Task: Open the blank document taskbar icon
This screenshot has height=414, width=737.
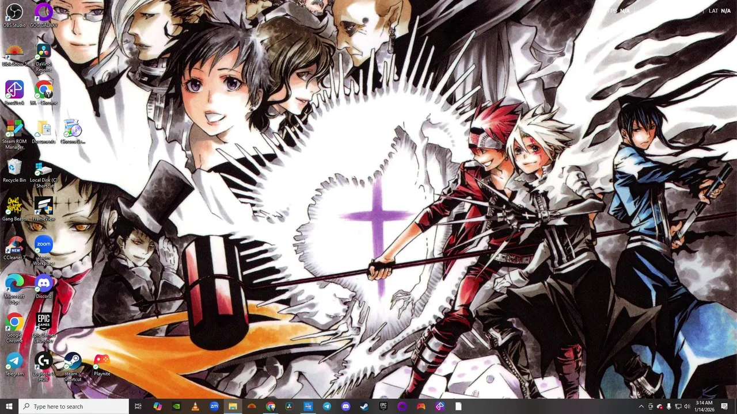Action: [458, 407]
